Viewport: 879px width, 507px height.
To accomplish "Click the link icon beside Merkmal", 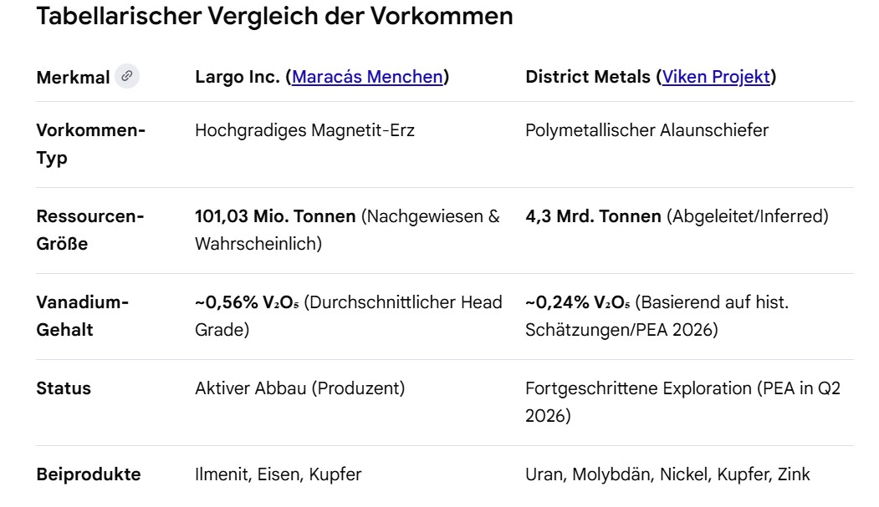I will click(126, 77).
